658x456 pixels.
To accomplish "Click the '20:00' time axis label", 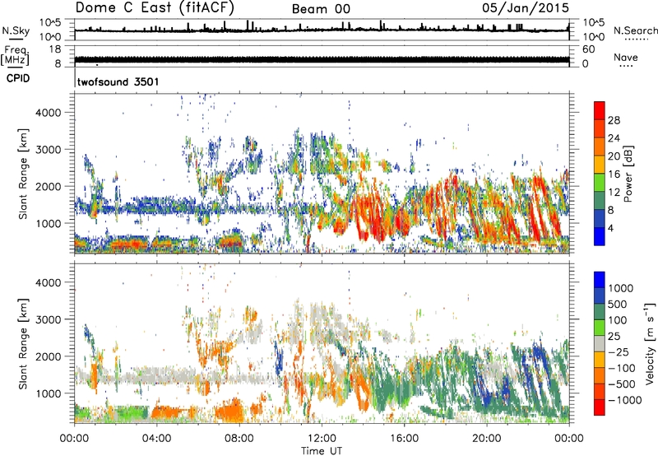I will click(x=486, y=439).
